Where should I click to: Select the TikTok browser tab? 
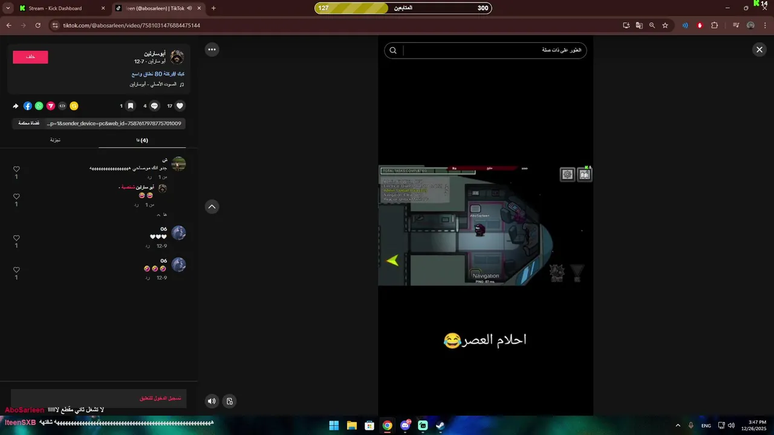coord(158,8)
